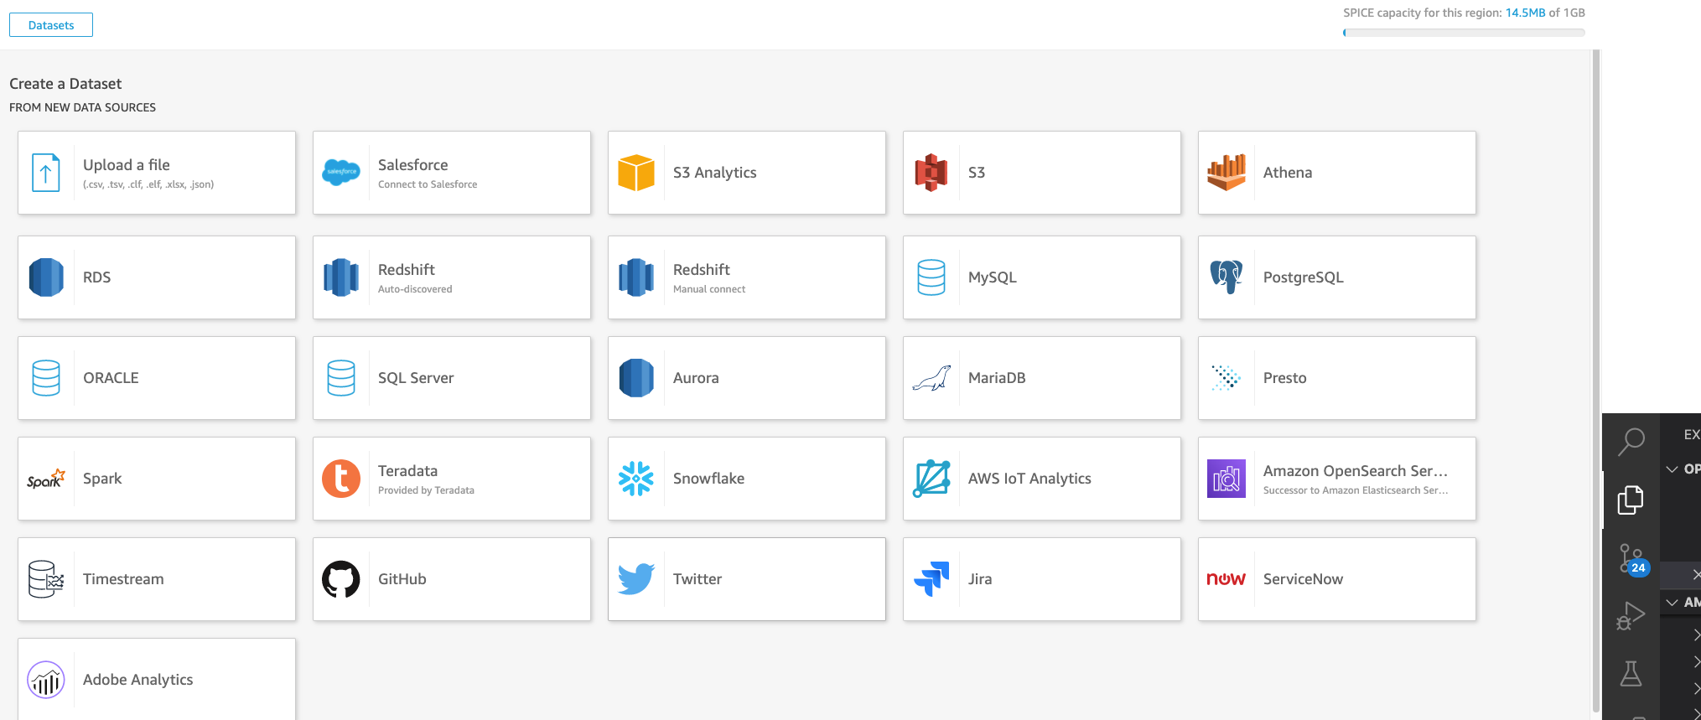The image size is (1701, 720).
Task: Collapse the AM section chevron in editor
Action: click(x=1672, y=602)
